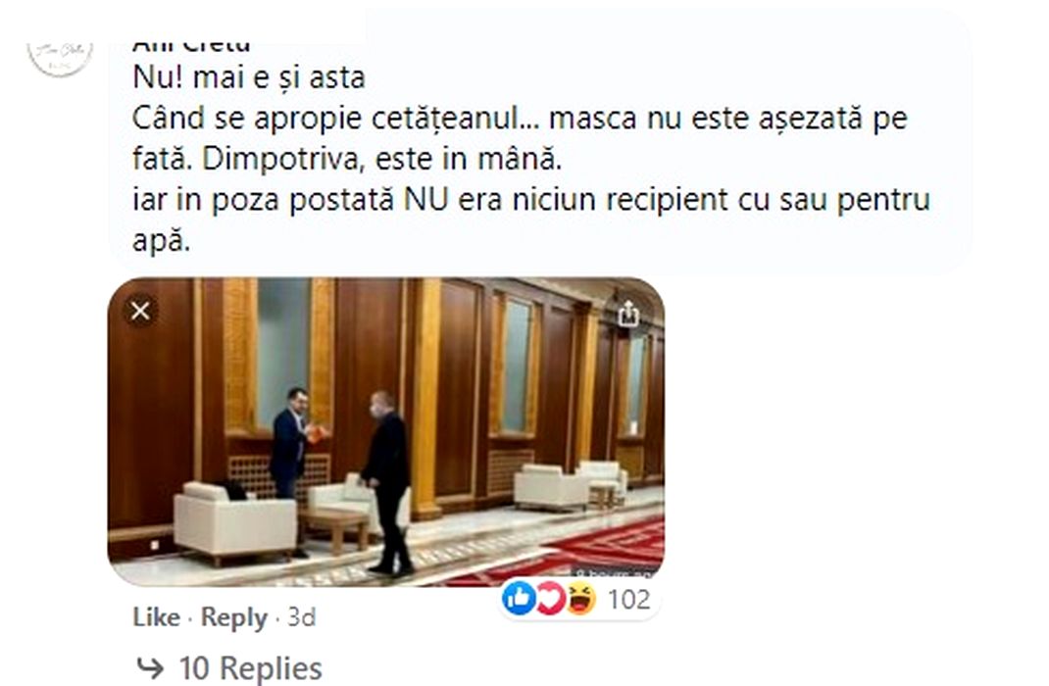Click the comment line ending with "apă."
The image size is (1049, 686).
[161, 241]
